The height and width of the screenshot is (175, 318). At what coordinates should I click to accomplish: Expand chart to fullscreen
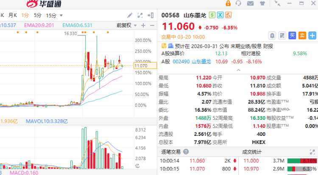pyautogui.click(x=140, y=15)
